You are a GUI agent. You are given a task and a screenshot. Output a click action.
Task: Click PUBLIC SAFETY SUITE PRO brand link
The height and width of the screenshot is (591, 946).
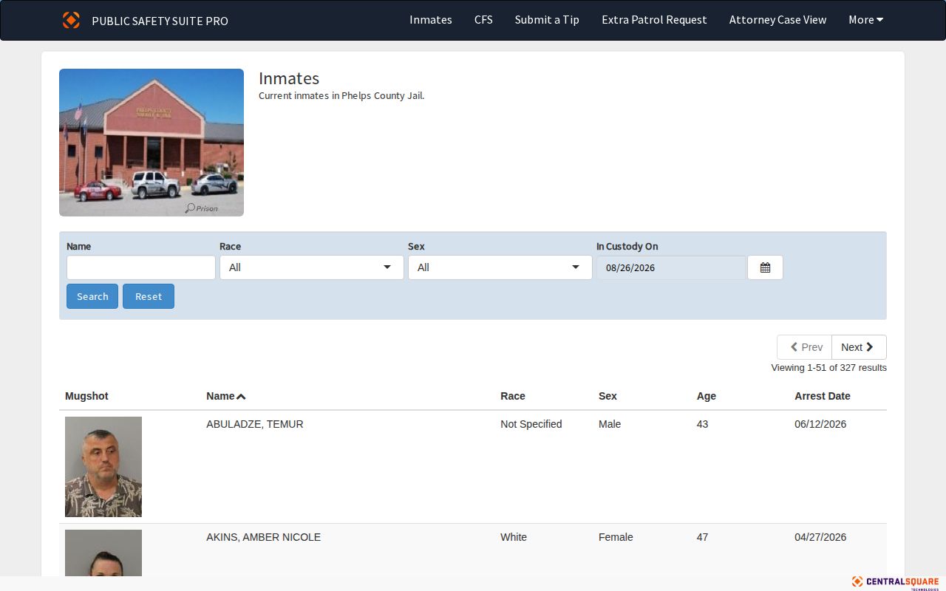click(x=160, y=21)
